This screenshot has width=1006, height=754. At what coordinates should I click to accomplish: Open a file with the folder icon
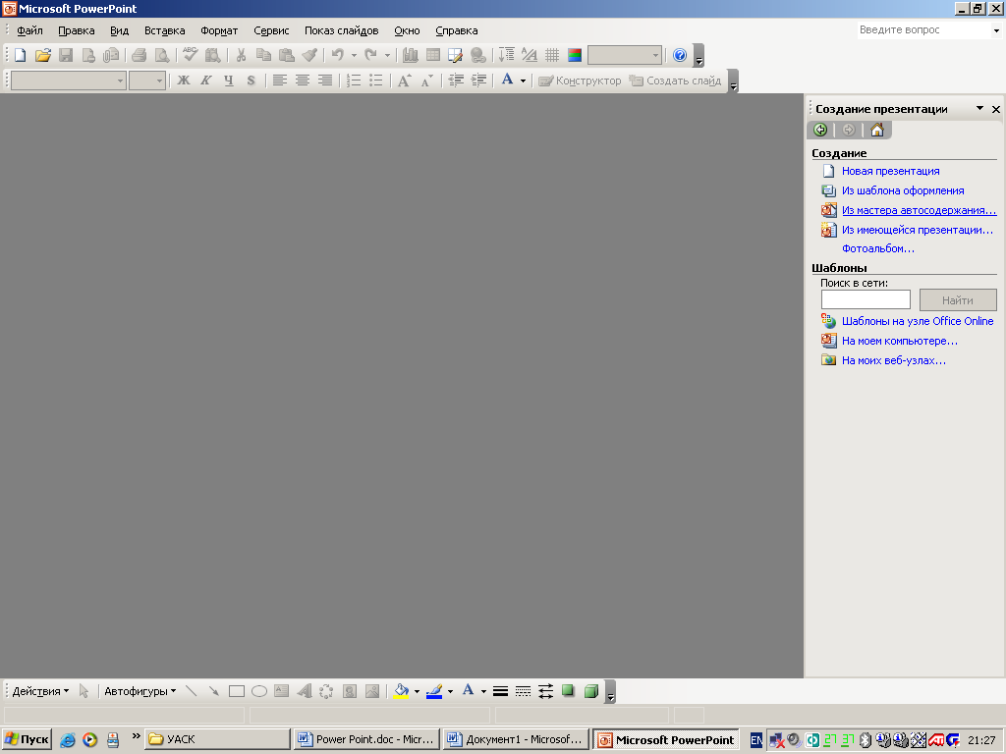[43, 55]
